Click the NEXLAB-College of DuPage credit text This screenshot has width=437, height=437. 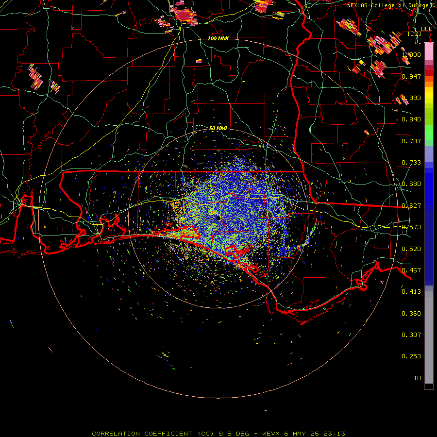pos(387,5)
